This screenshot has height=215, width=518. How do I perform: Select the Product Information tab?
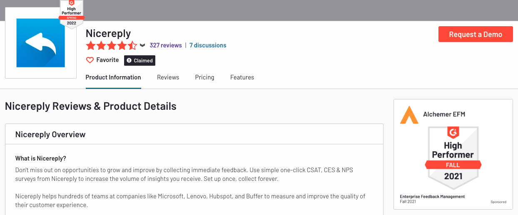(113, 77)
